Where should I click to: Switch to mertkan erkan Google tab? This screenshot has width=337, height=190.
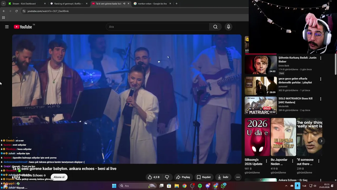tap(153, 4)
